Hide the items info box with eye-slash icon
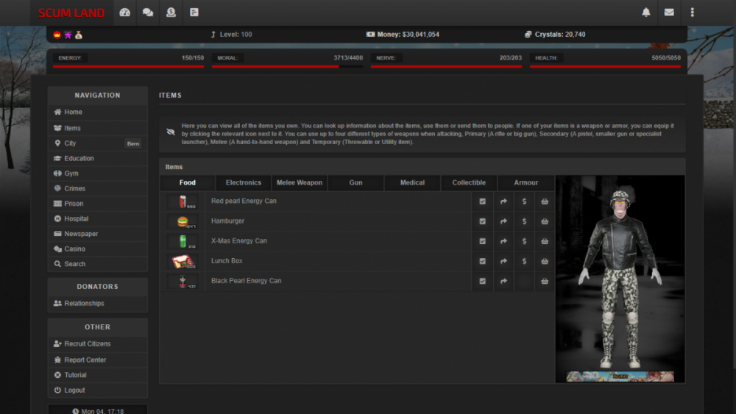This screenshot has height=414, width=736. click(x=171, y=132)
